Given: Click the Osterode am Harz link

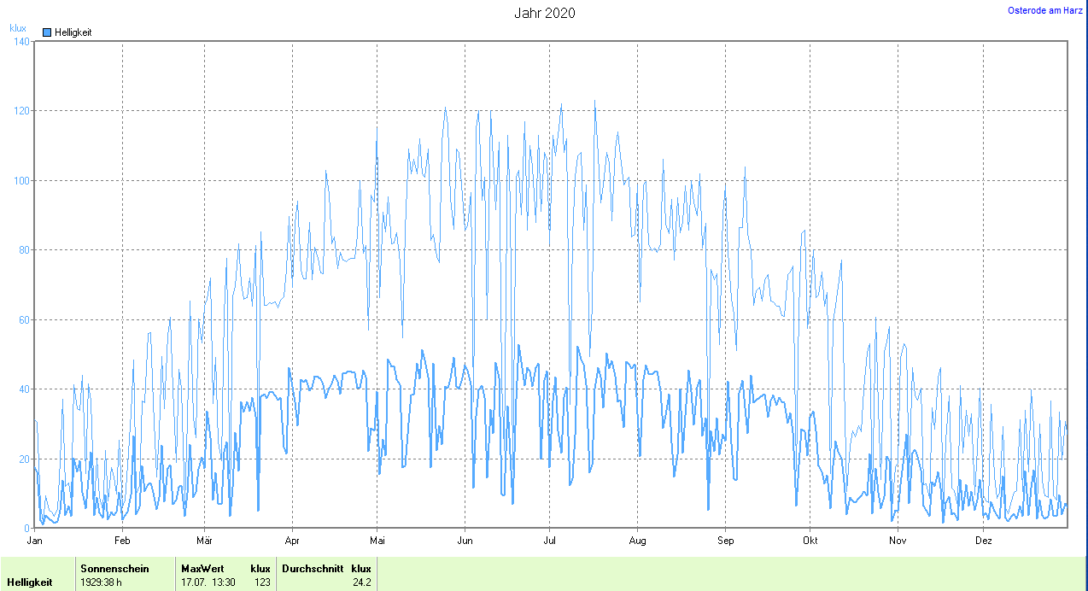Looking at the screenshot, I should (x=1044, y=10).
